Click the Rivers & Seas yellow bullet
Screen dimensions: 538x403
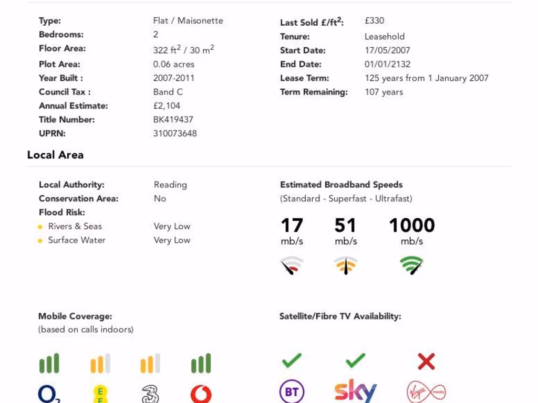click(x=40, y=227)
